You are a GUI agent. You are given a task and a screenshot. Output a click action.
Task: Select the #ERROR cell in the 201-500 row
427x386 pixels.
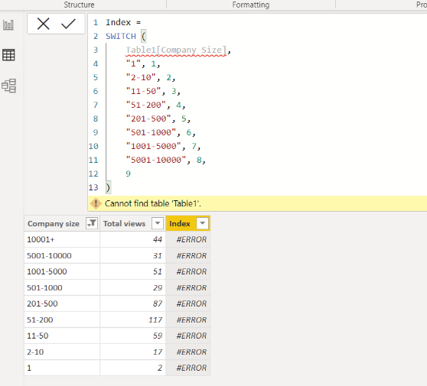188,303
